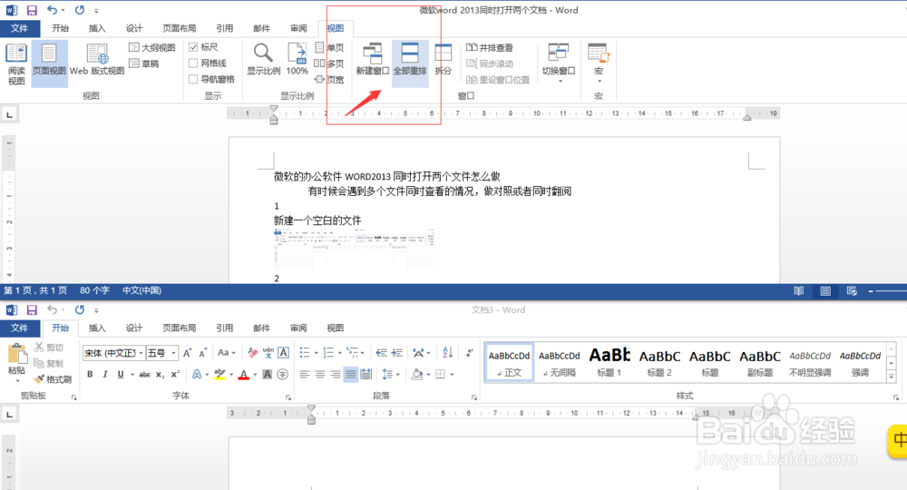Open the Zoom dialog magnifier icon
907x490 pixels.
tap(263, 60)
